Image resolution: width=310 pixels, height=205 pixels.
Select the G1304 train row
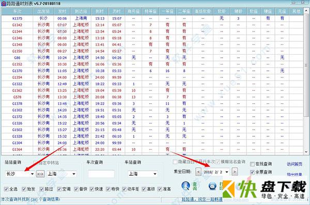pos(152,143)
